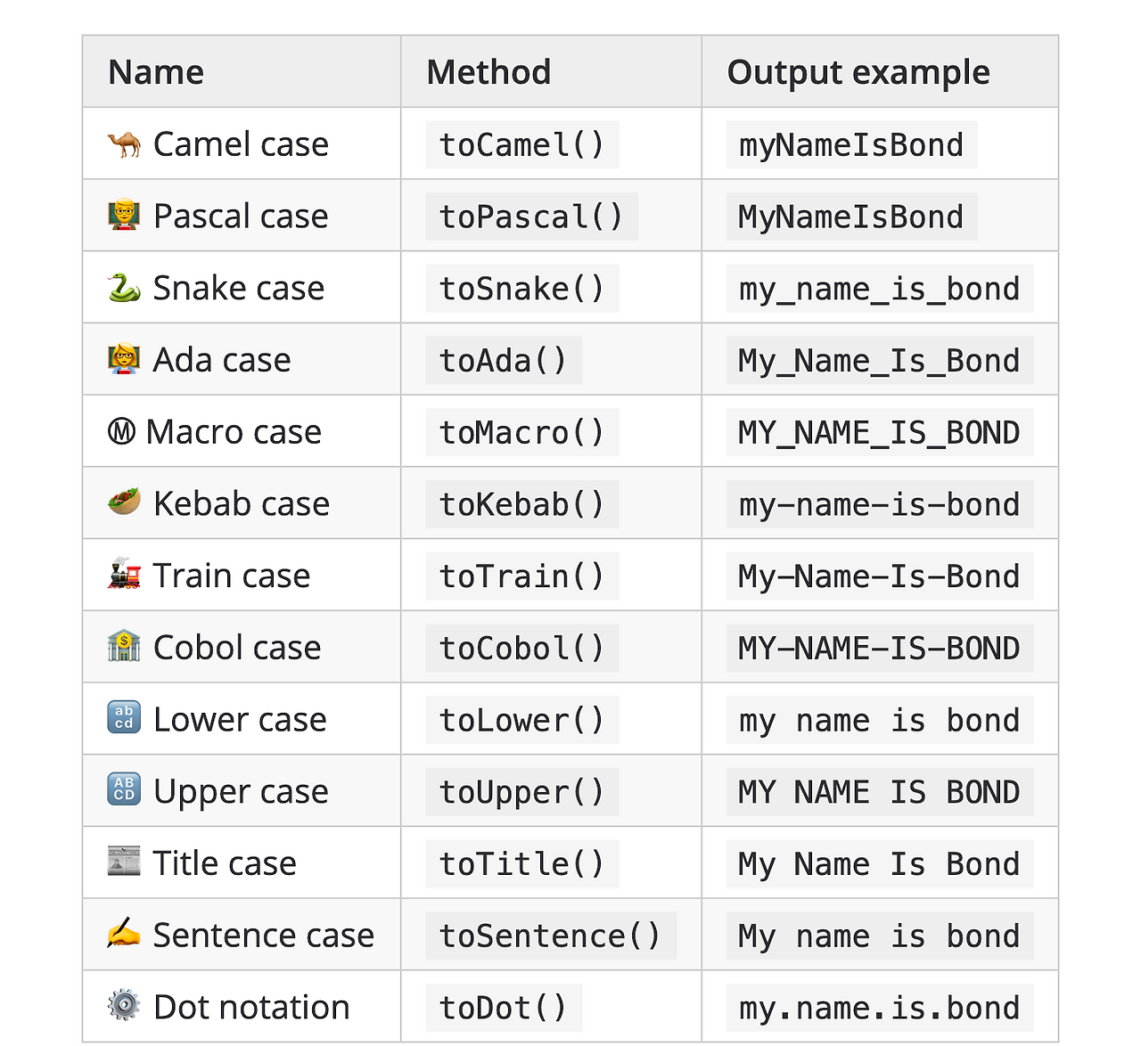1141x1046 pixels.
Task: Click the uppercase ABCD icon
Action: (x=124, y=790)
